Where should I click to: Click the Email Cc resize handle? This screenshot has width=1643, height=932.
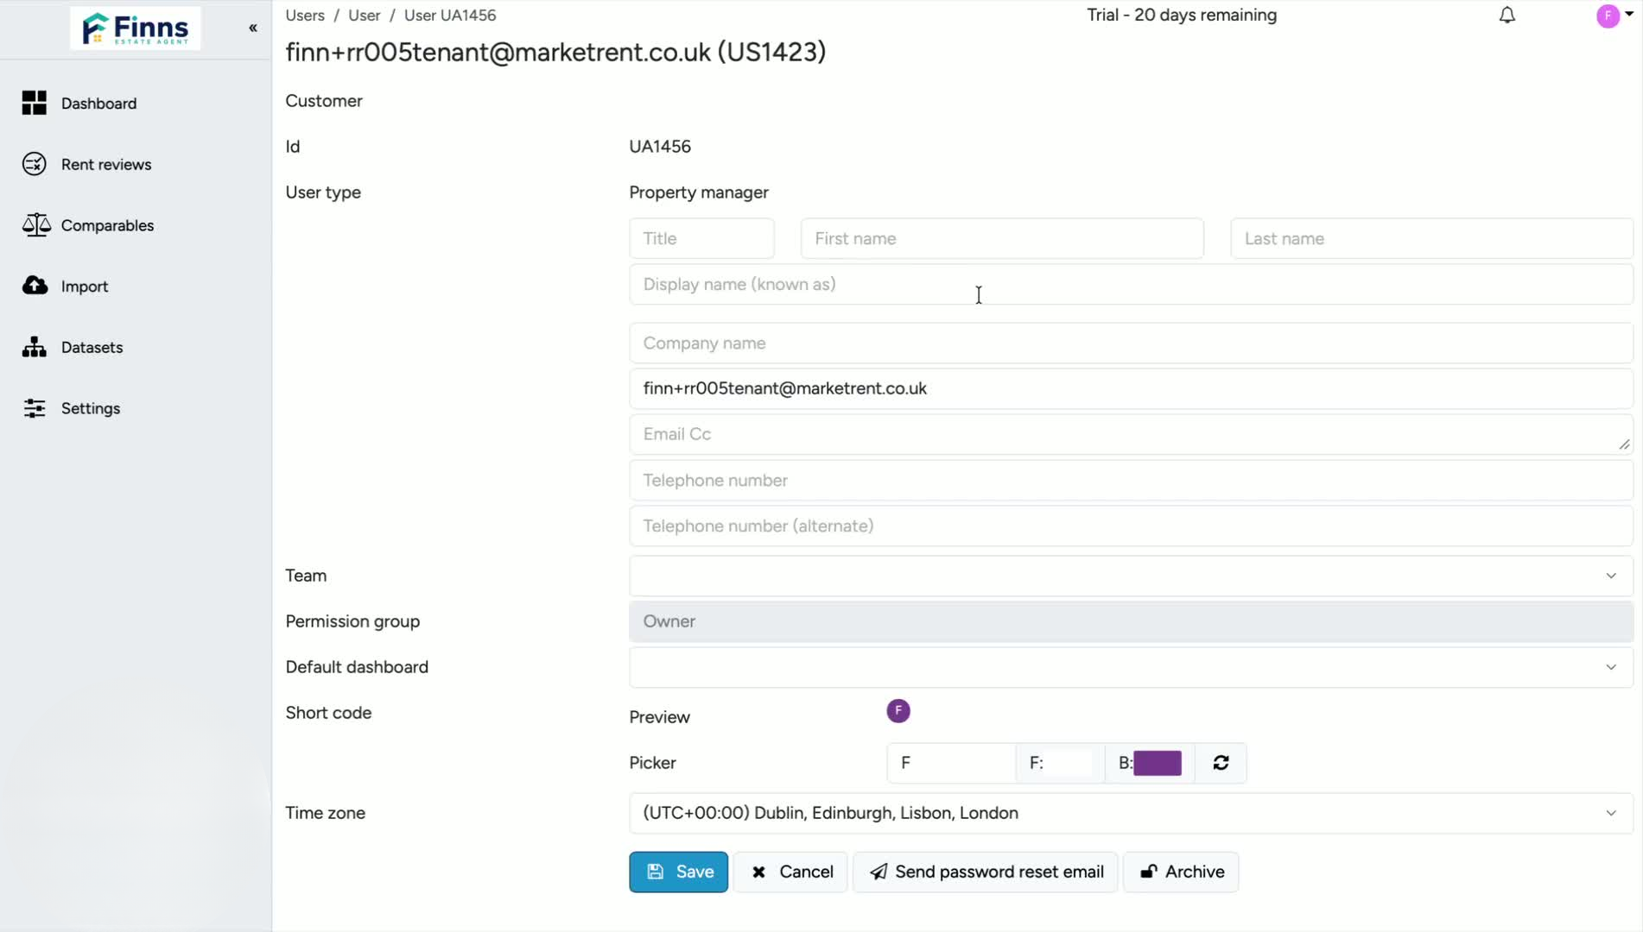coord(1624,444)
